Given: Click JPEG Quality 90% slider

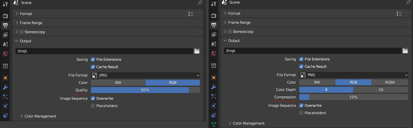Looking at the screenshot, I should (145, 90).
